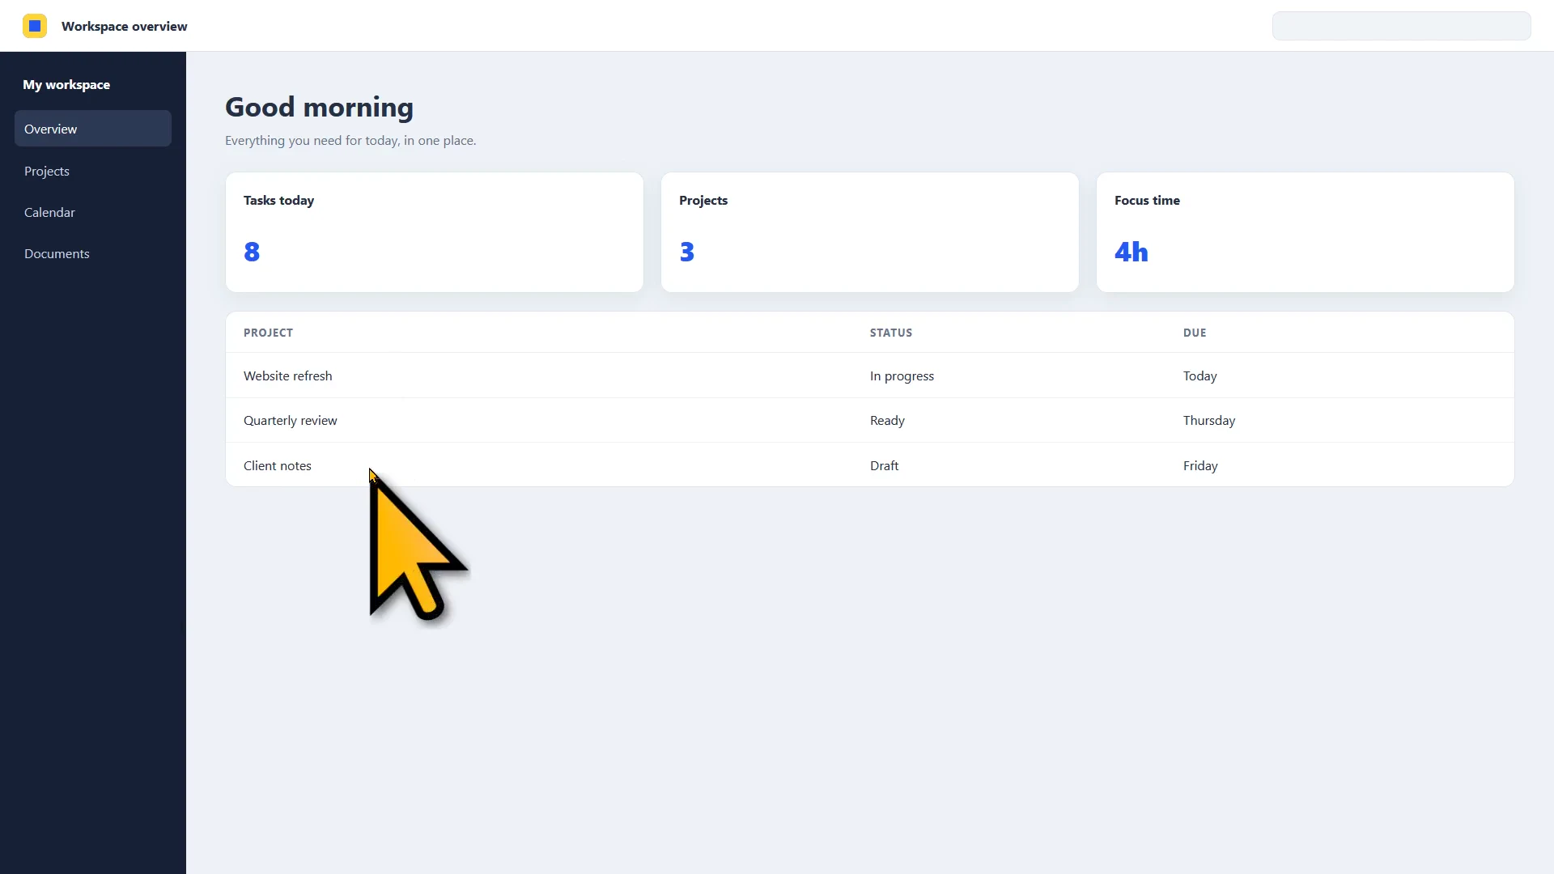Open the Projects summary card

click(870, 232)
